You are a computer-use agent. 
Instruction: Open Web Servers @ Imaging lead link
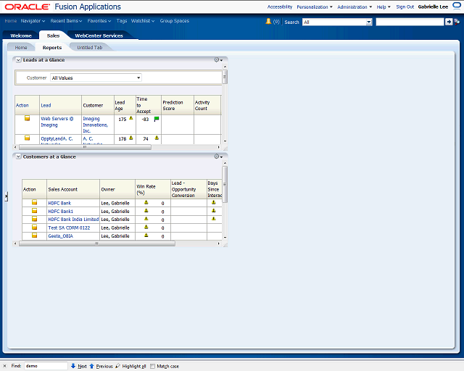click(57, 122)
